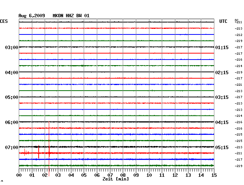
Task: Select minute tick label 09
Action: [136, 175]
